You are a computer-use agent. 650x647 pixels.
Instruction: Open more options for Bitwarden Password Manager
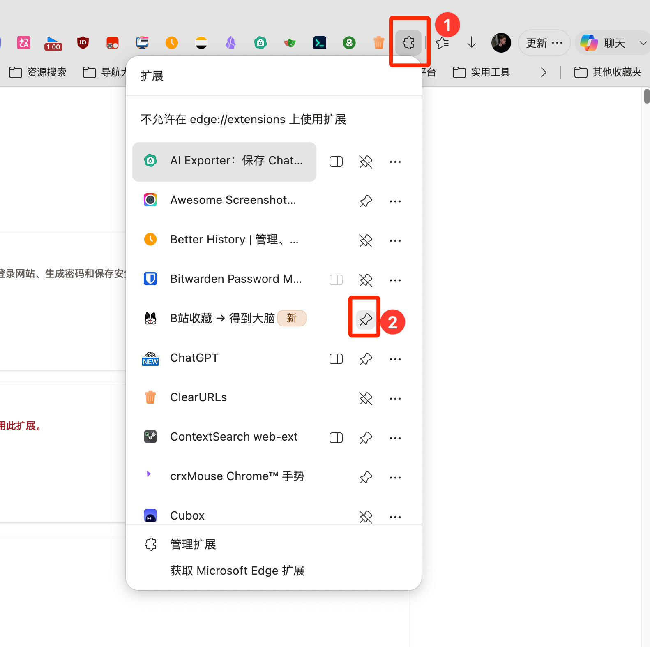click(395, 280)
